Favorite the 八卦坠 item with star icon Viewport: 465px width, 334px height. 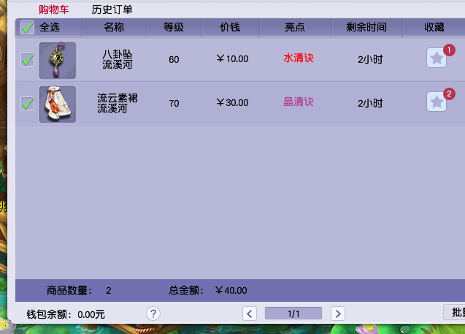[437, 58]
